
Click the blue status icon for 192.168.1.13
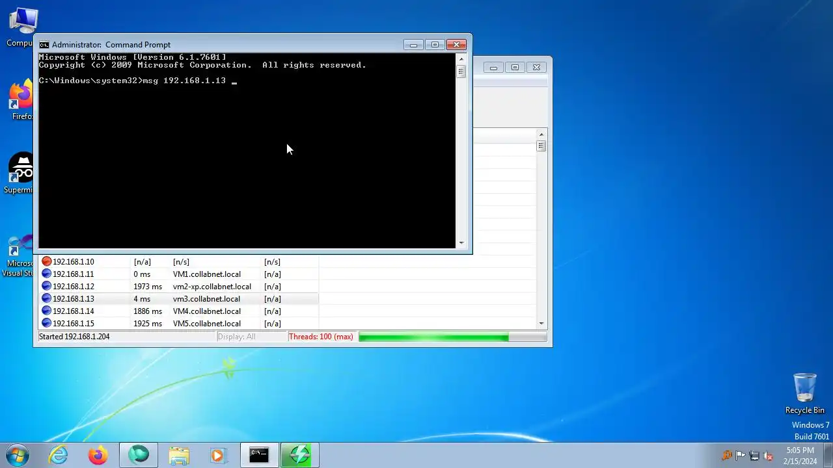[x=46, y=298]
